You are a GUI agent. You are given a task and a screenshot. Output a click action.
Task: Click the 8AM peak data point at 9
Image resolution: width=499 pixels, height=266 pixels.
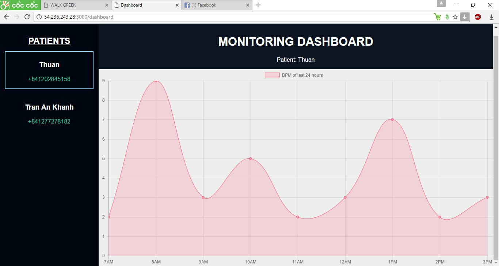point(156,81)
